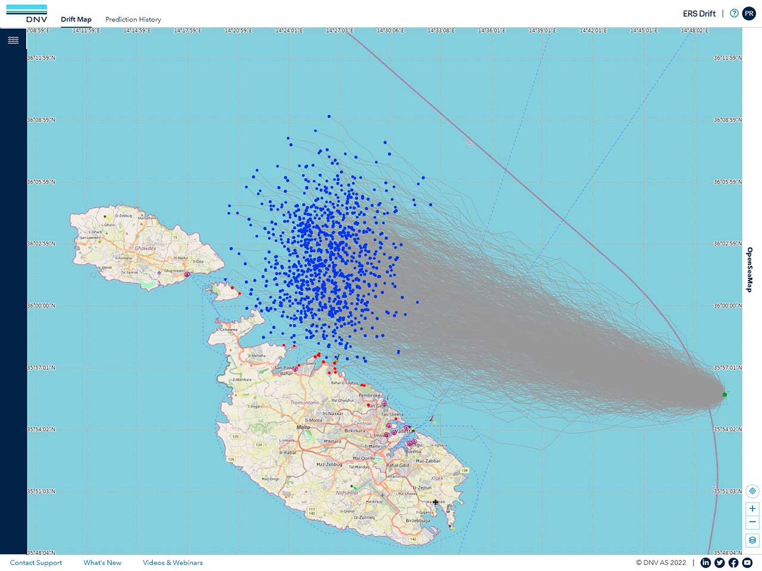Click the green drift origin marker
This screenshot has height=571, width=762.
[724, 394]
